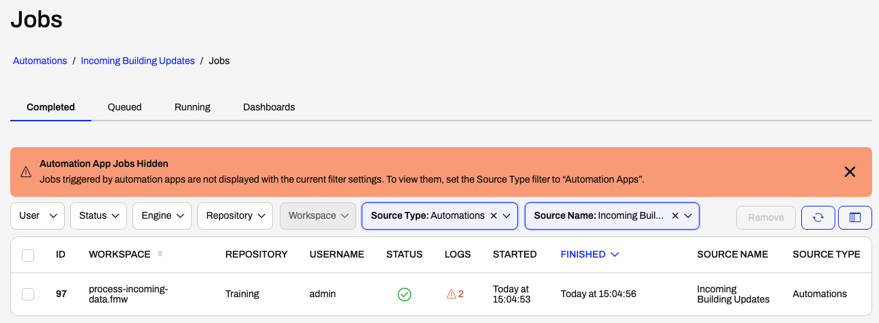Switch to the Queued tab
Image resolution: width=879 pixels, height=323 pixels.
coord(125,107)
